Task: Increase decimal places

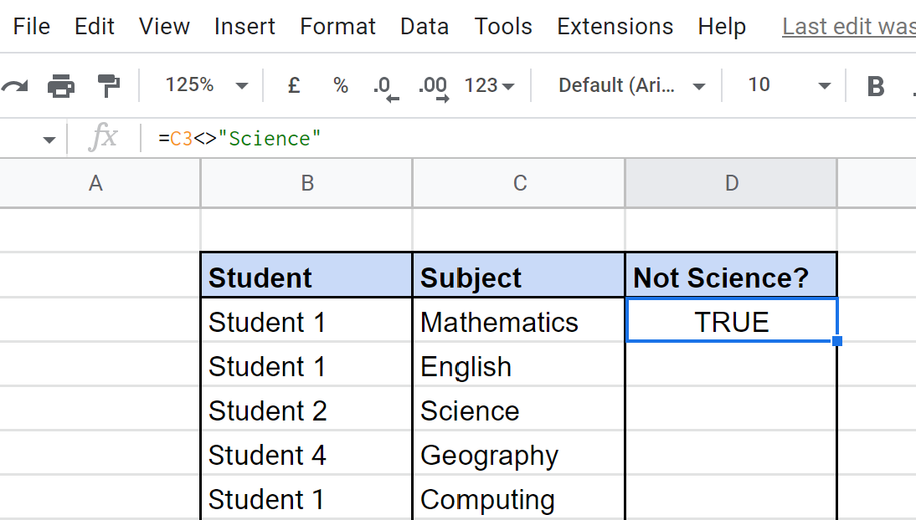Action: [x=434, y=84]
